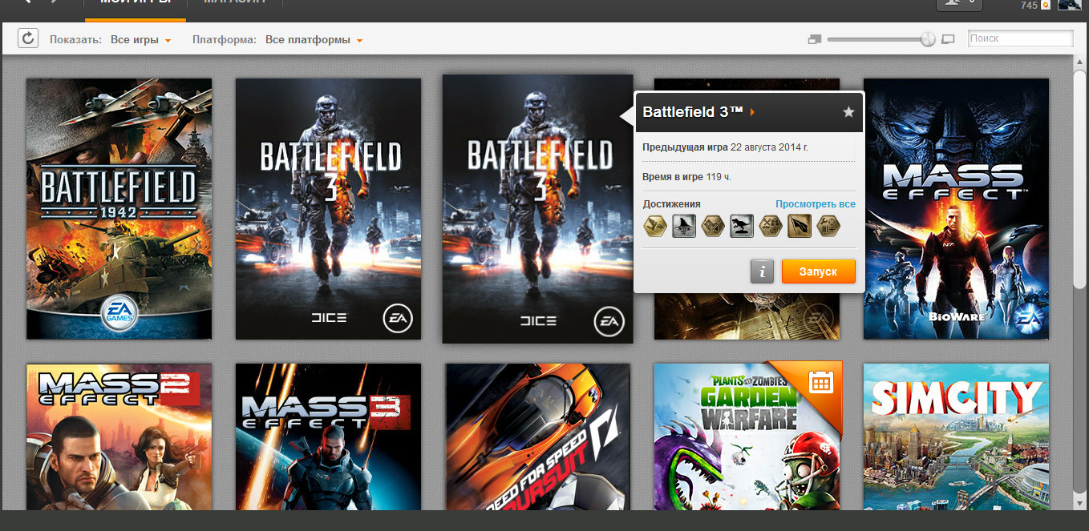This screenshot has width=1089, height=531.
Task: Select the SimCity game tile
Action: click(x=956, y=436)
